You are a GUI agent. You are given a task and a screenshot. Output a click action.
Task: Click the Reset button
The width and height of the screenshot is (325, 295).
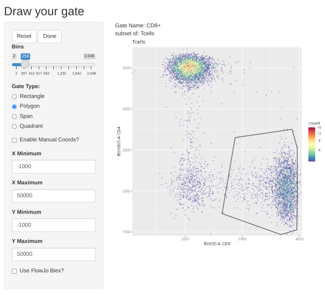[24, 36]
